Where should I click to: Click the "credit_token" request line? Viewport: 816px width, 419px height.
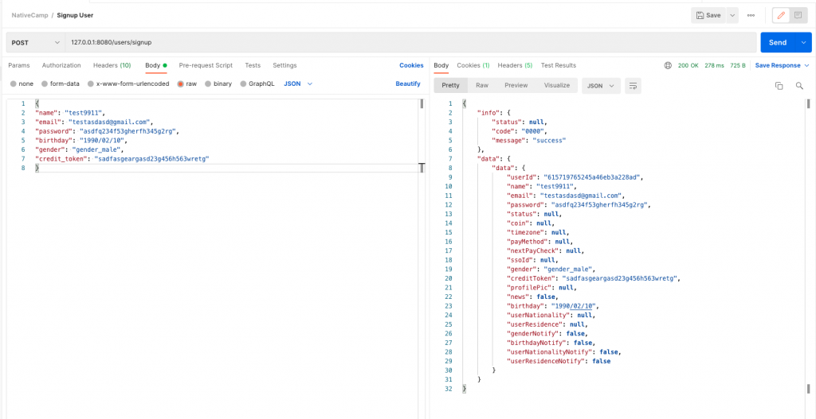122,159
